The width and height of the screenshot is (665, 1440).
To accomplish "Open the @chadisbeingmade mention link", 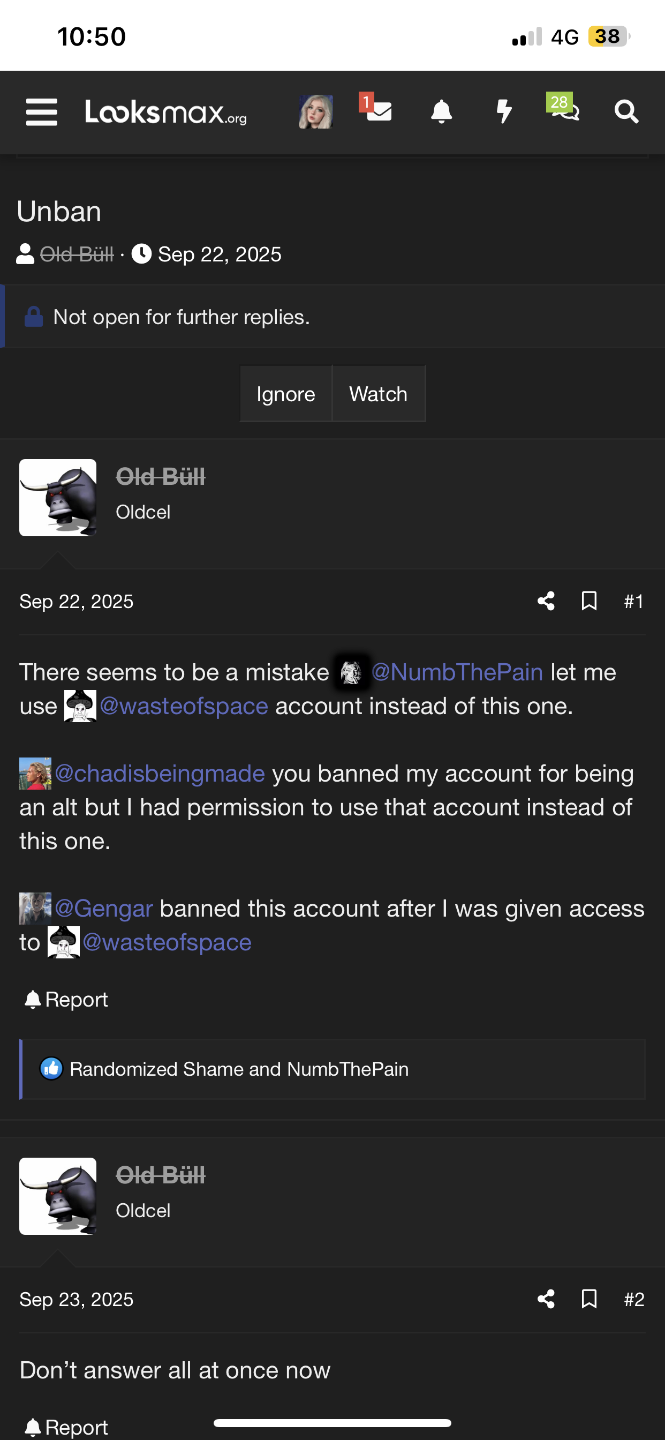I will [x=159, y=773].
